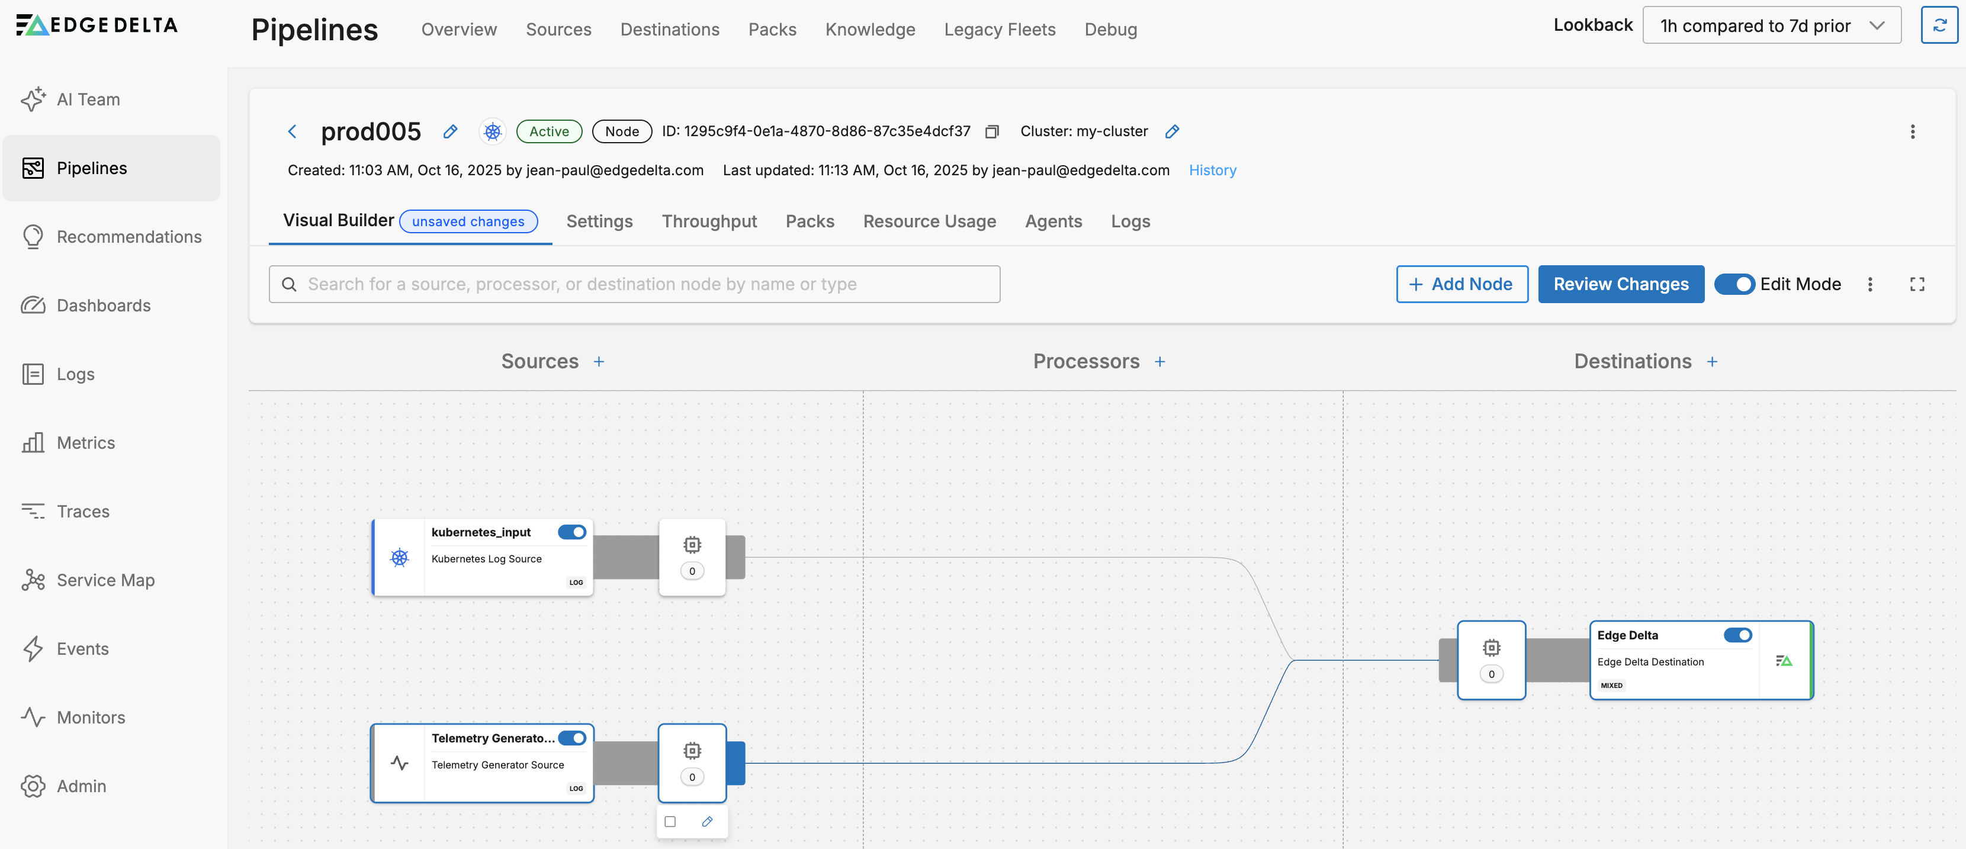
Task: Copy the pipeline ID
Action: coord(991,132)
